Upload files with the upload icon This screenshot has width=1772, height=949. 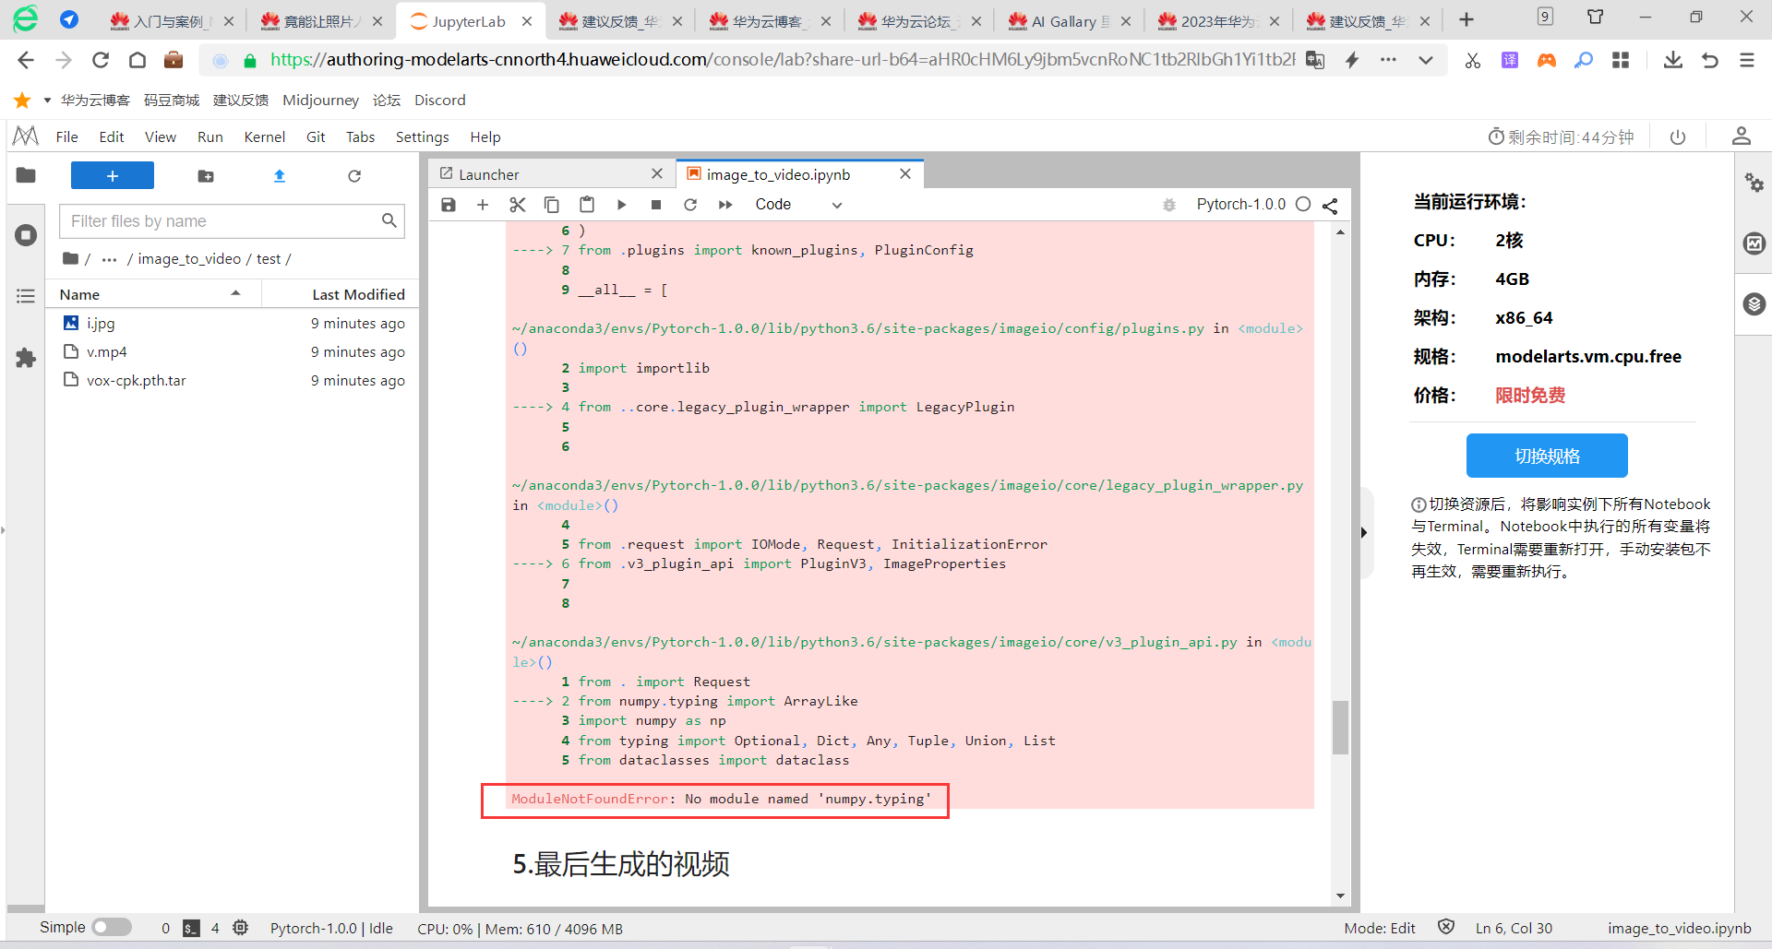point(280,176)
